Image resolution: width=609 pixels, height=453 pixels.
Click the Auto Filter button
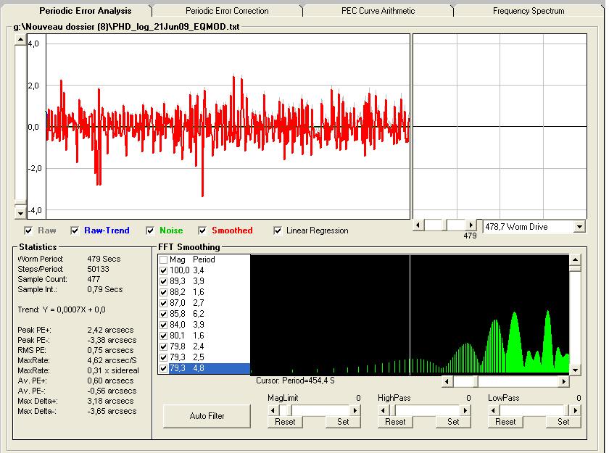point(207,416)
